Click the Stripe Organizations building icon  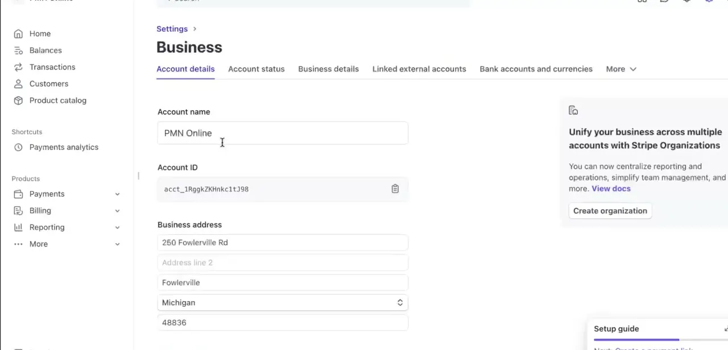[573, 110]
